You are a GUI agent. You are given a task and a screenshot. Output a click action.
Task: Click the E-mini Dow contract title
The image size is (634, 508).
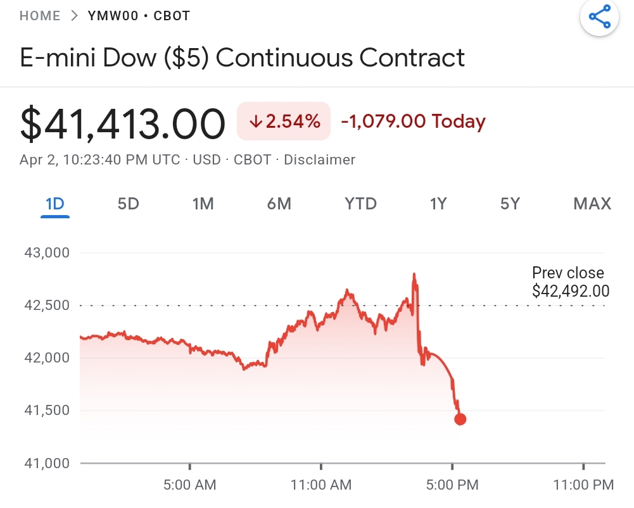[x=243, y=58]
